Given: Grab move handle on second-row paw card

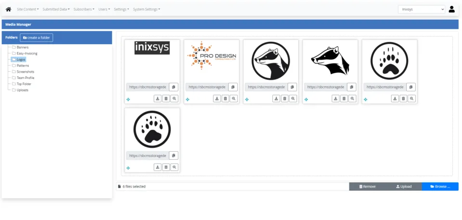Looking at the screenshot, I should point(128,168).
